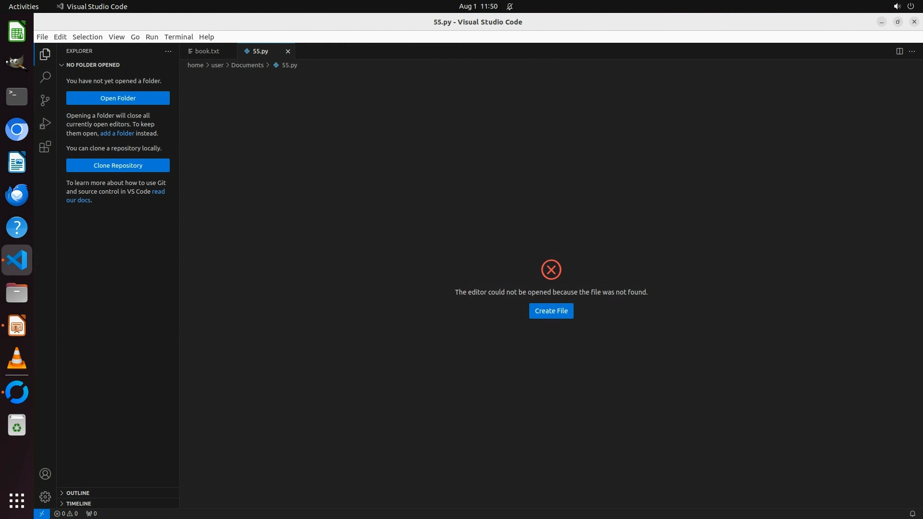The width and height of the screenshot is (923, 519).
Task: Open the notifications bell in status bar
Action: pos(912,513)
